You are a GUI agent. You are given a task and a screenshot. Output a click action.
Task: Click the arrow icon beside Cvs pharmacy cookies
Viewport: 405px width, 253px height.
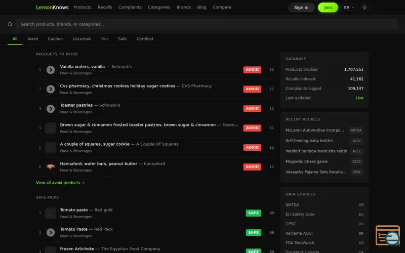click(51, 89)
